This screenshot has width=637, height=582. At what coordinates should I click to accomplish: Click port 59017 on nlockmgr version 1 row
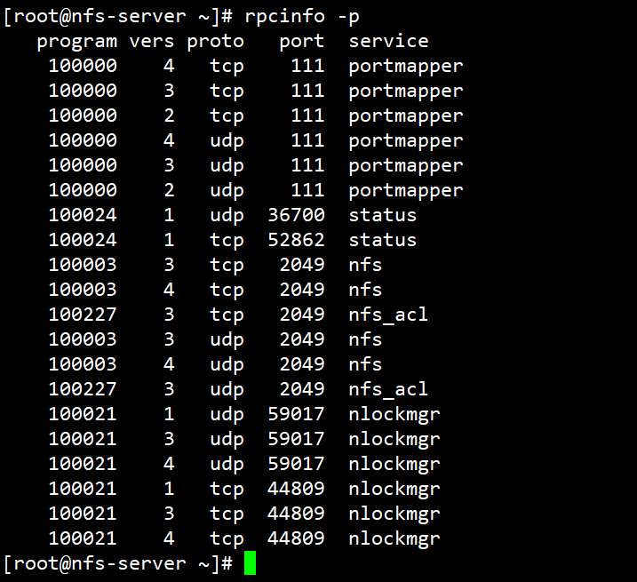coord(296,414)
